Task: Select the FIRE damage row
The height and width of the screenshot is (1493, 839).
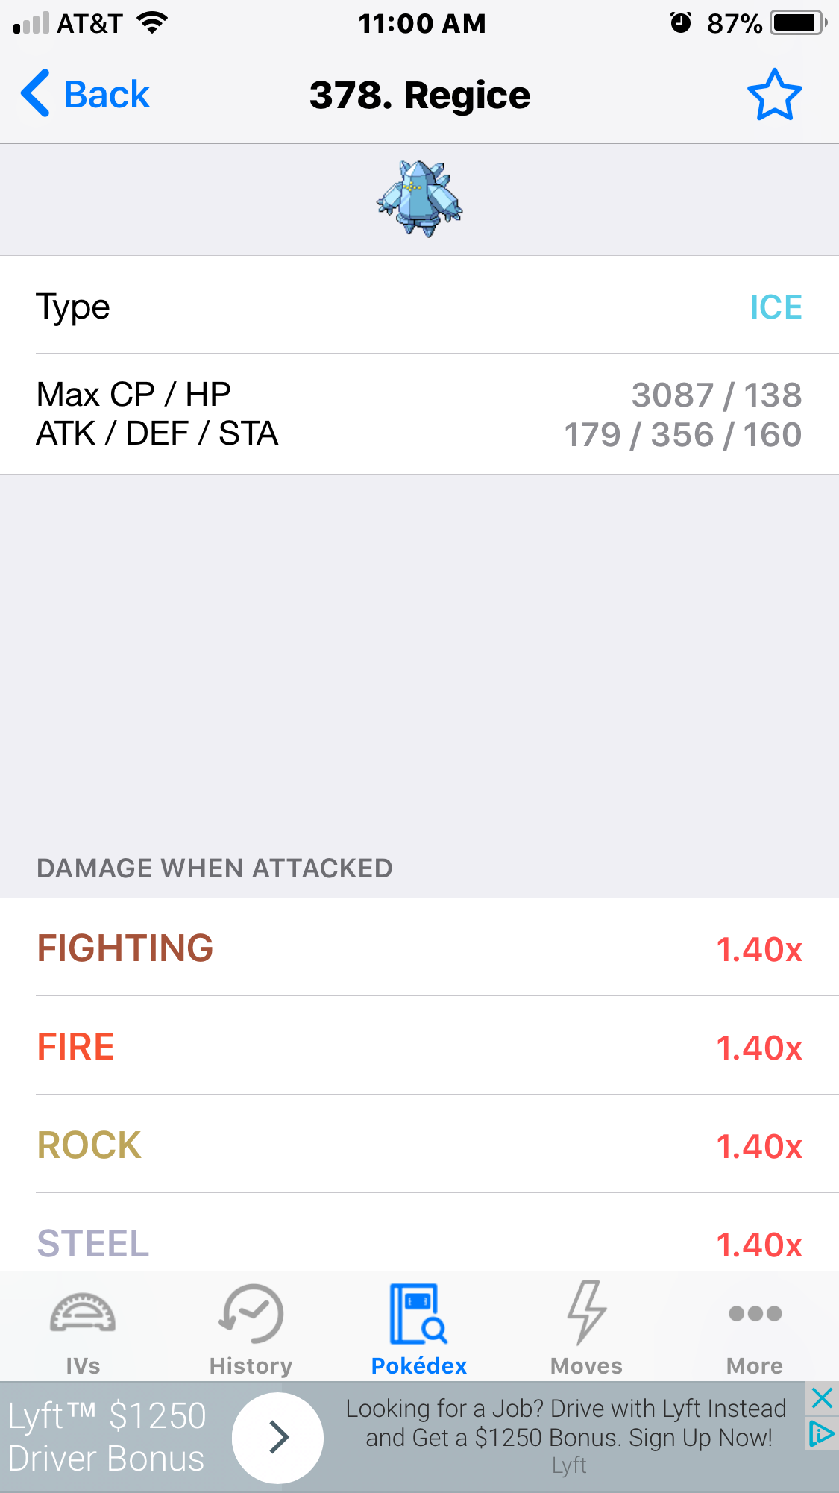Action: [419, 1046]
